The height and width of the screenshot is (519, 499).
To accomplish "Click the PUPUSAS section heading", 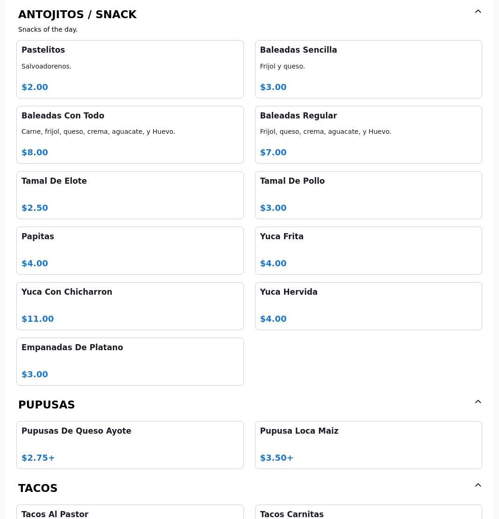I will coord(47,405).
